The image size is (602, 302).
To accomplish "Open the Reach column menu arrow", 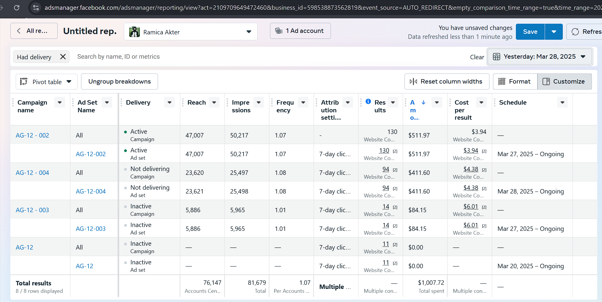I will pos(214,103).
